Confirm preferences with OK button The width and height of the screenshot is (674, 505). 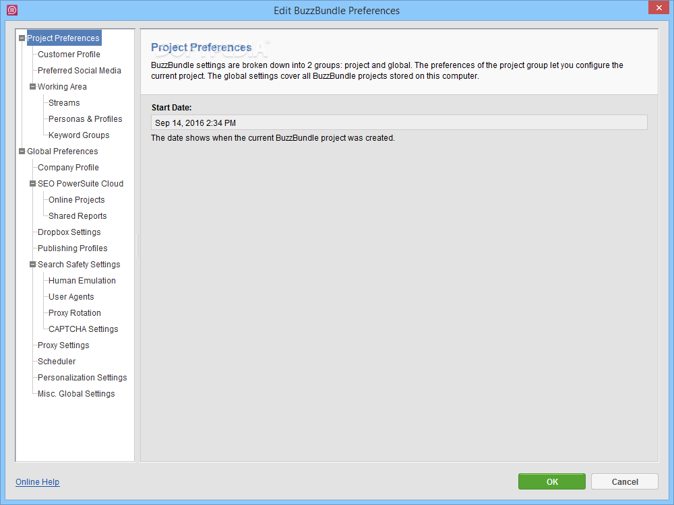(552, 482)
